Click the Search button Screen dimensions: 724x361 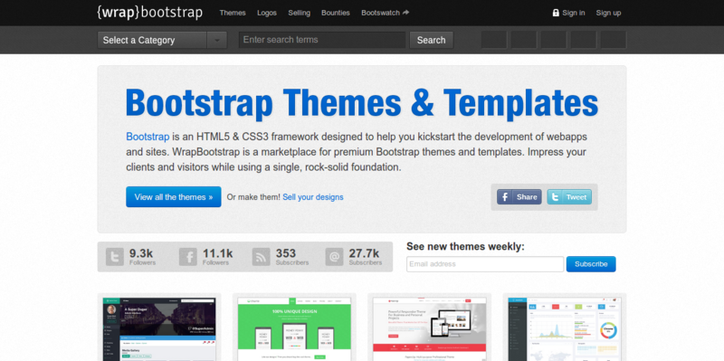point(432,40)
